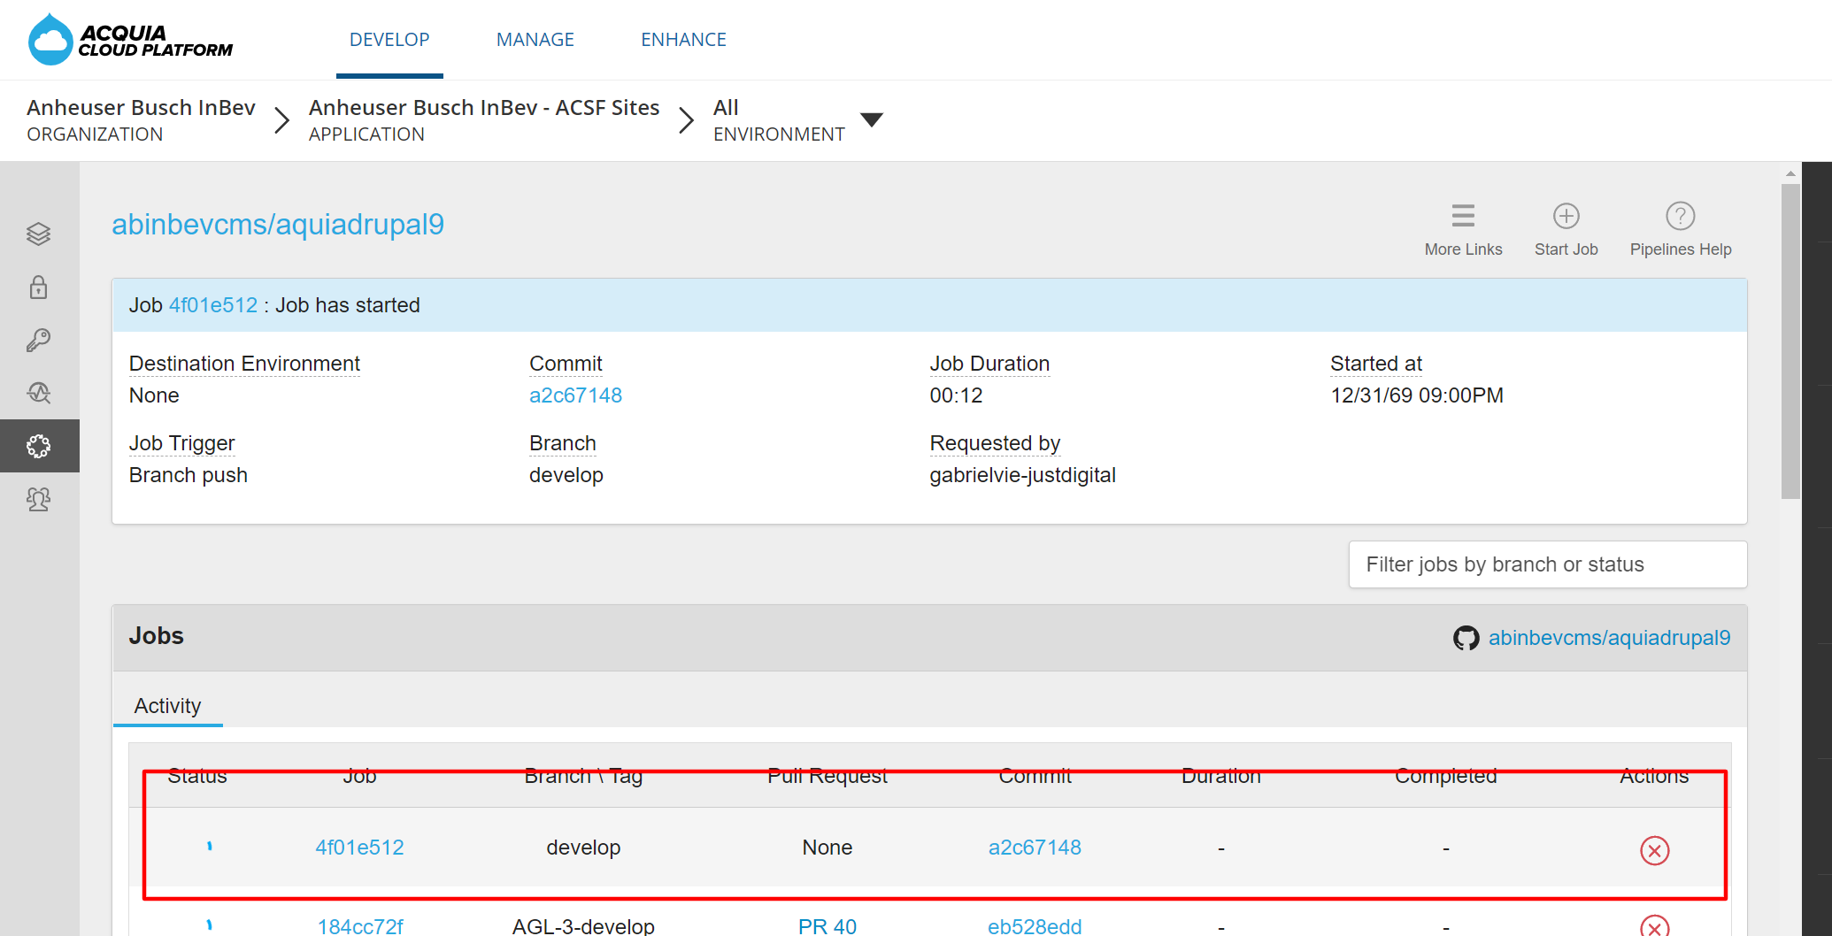Screen dimensions: 1832x936
Task: Open commit eb528edd link
Action: click(x=1035, y=926)
